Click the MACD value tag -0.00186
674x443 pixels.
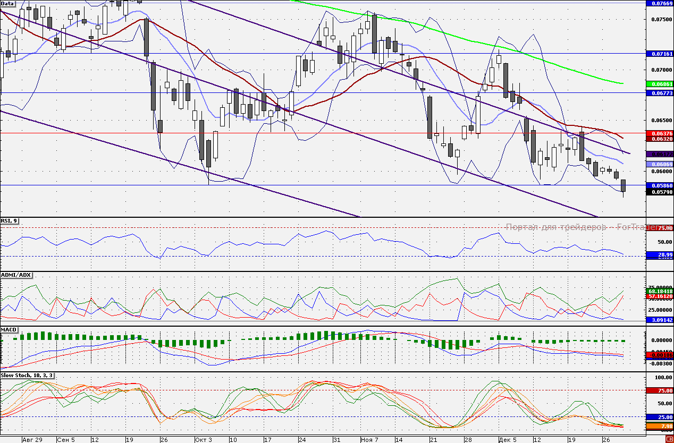[659, 354]
